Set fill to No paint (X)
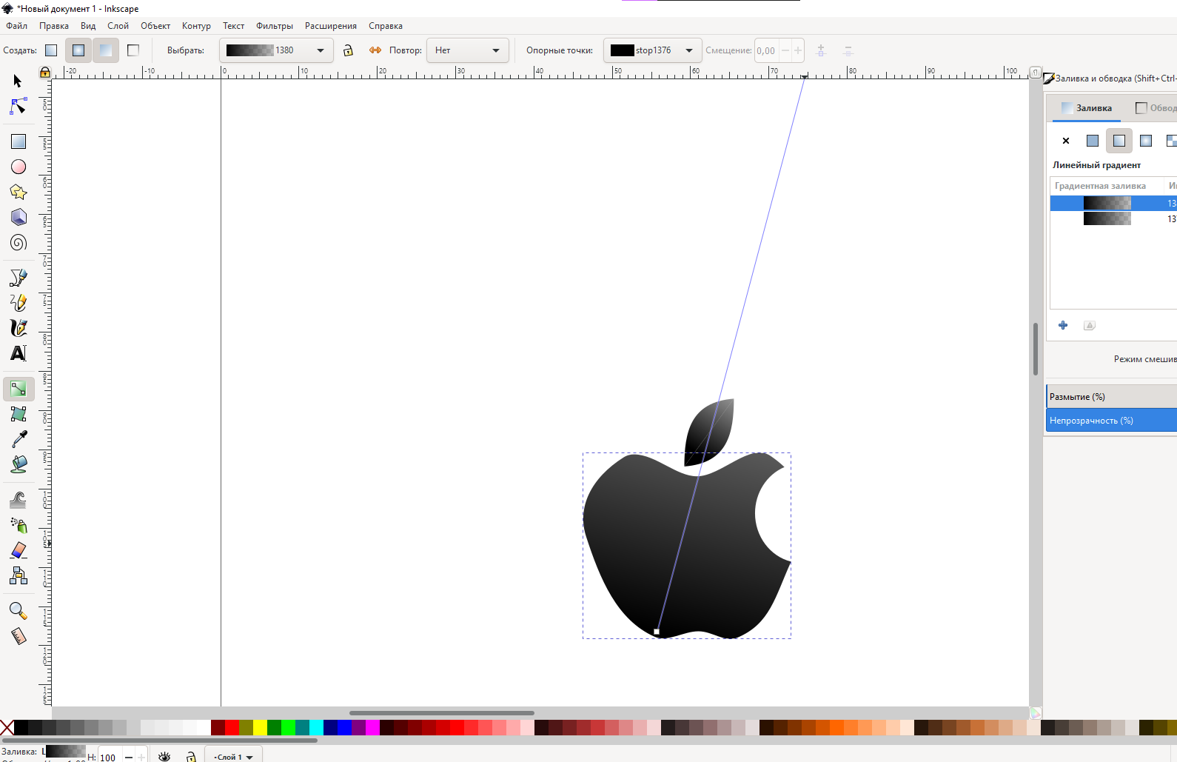 [1066, 141]
